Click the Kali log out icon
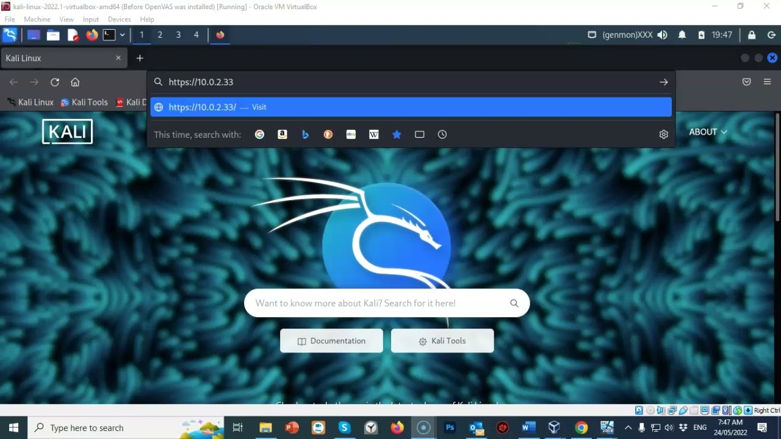 pos(771,35)
